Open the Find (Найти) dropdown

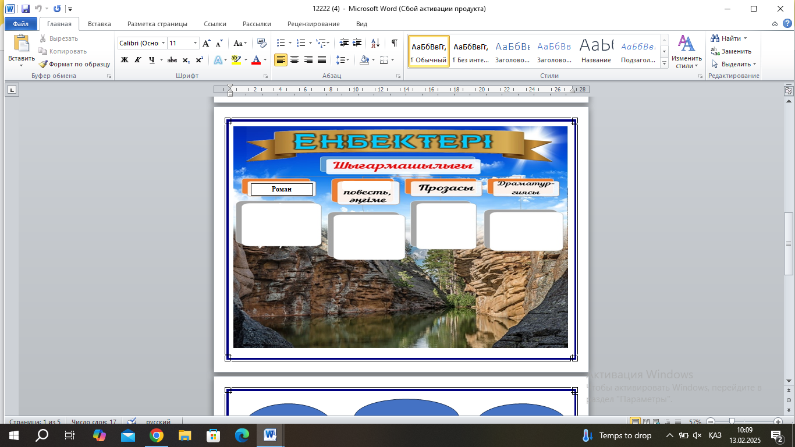[728, 38]
